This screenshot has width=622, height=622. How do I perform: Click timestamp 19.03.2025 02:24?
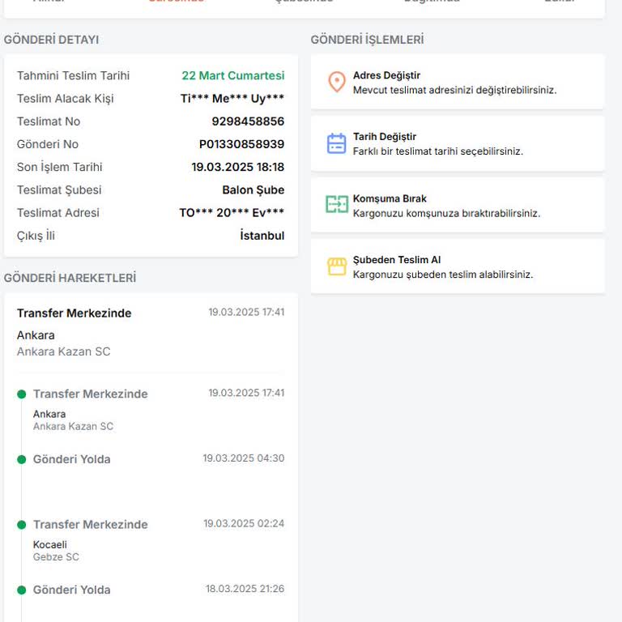tap(244, 524)
